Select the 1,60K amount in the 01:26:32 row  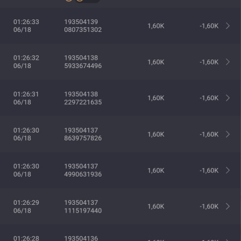click(x=156, y=62)
